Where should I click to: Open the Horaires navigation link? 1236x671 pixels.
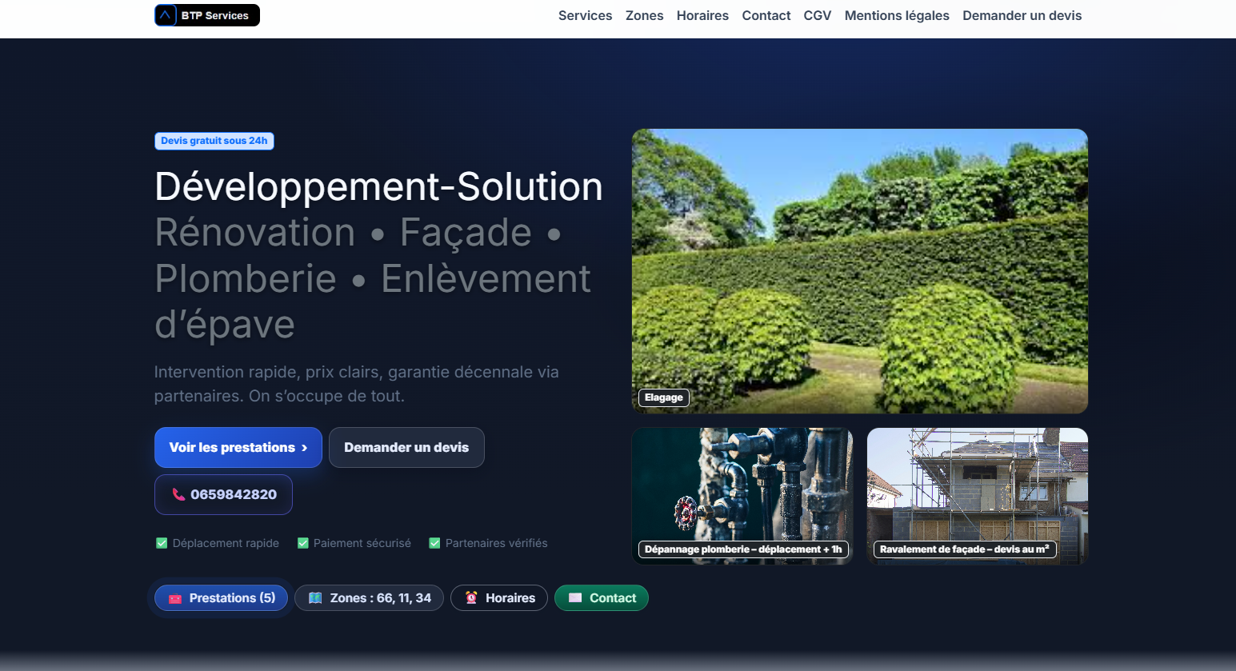(702, 15)
